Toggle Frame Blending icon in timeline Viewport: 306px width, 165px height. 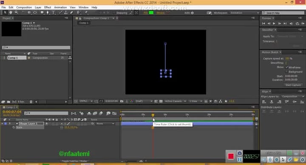pyautogui.click(x=95, y=113)
